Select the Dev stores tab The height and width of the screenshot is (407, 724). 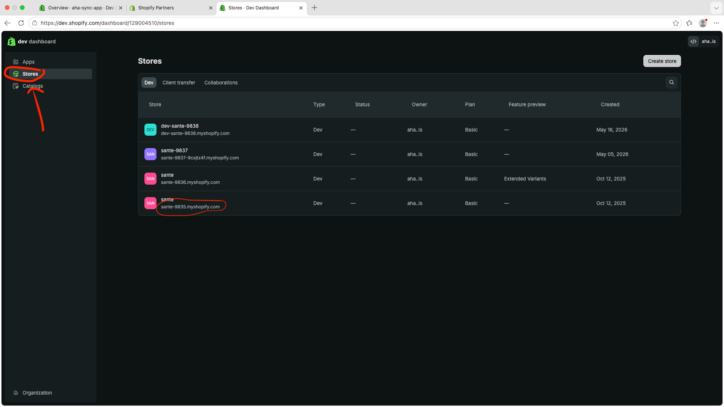(x=149, y=83)
